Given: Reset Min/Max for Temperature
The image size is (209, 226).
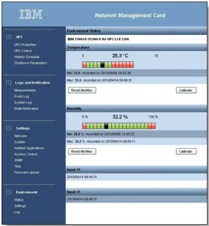Looking at the screenshot, I should [82, 90].
